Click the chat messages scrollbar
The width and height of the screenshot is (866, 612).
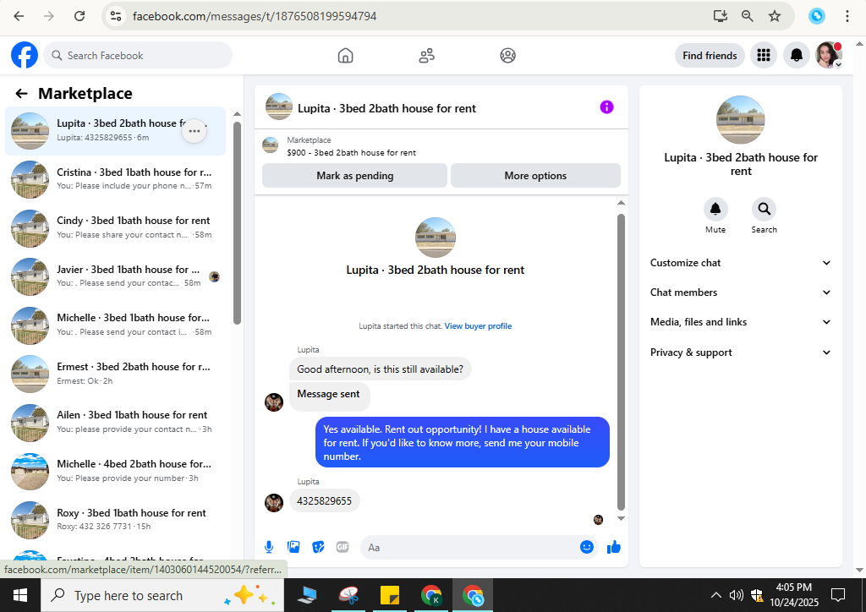pos(621,362)
